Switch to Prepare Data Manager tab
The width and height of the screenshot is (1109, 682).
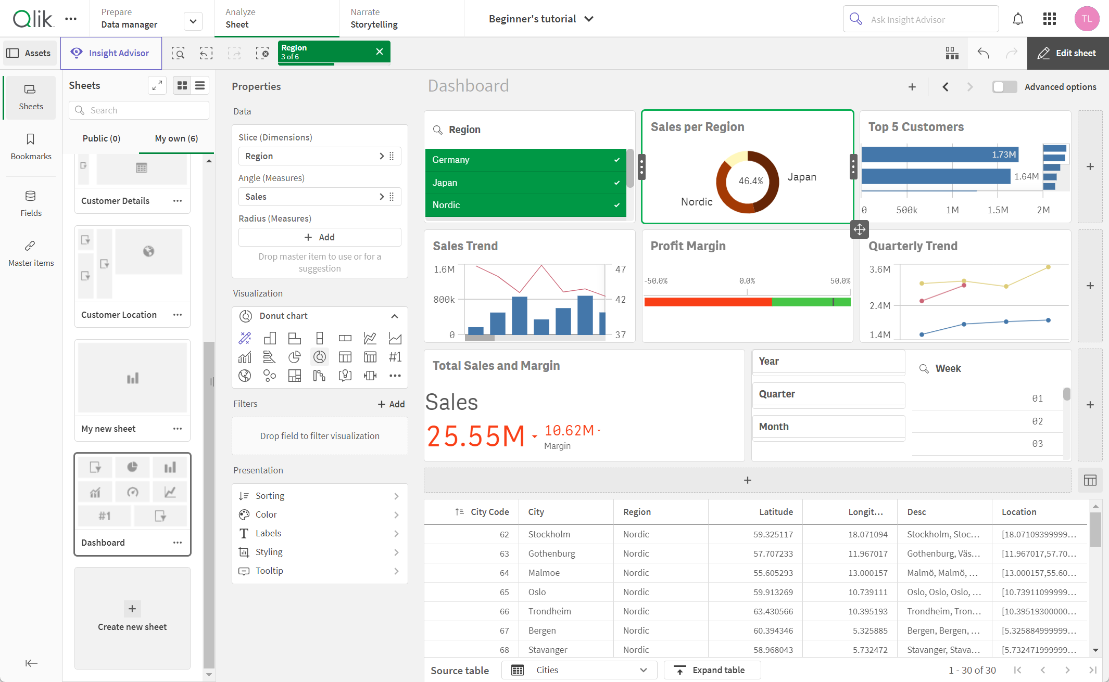[x=129, y=18]
